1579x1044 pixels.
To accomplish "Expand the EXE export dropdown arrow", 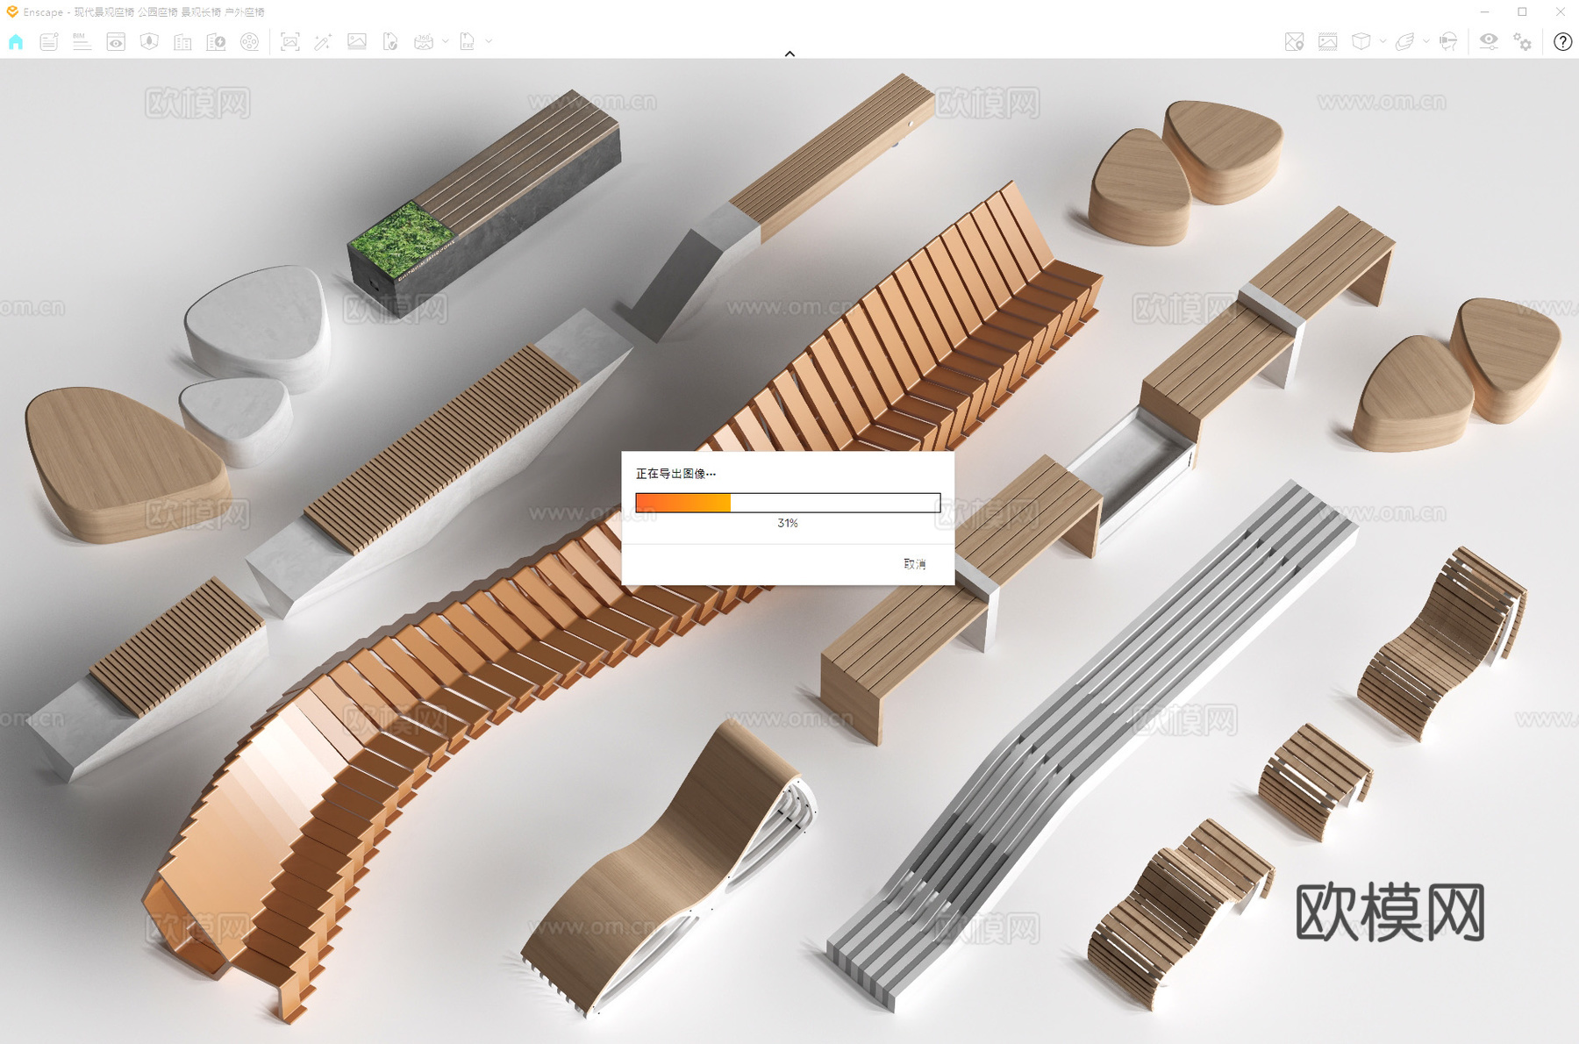I will click(489, 41).
